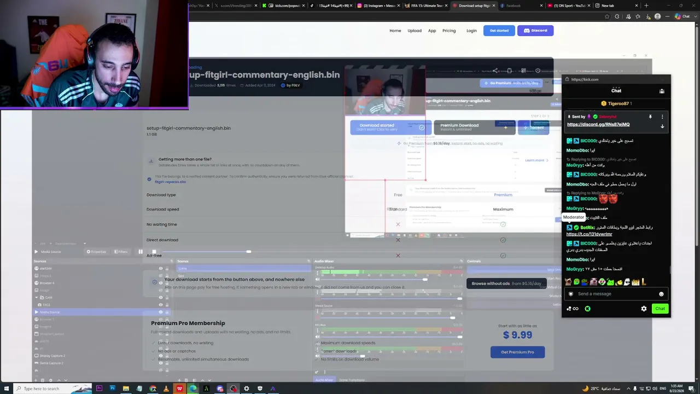Image resolution: width=700 pixels, height=394 pixels.
Task: Click the pin icon on pinned message
Action: [x=650, y=117]
